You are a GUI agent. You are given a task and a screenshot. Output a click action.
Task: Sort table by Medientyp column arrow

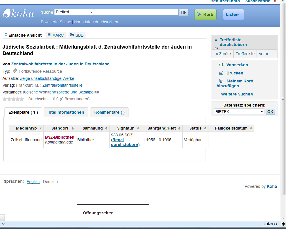(41, 128)
